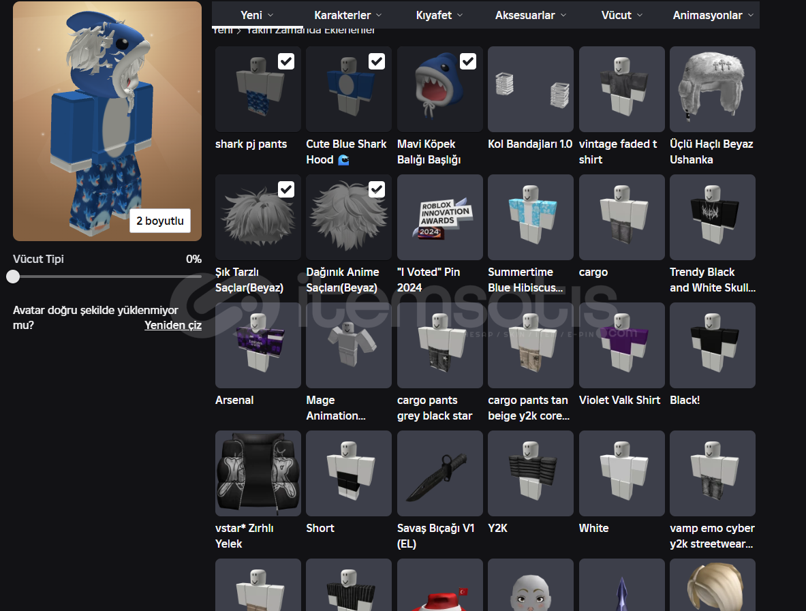Click the white spiky hair thumbnail image

coord(258,217)
